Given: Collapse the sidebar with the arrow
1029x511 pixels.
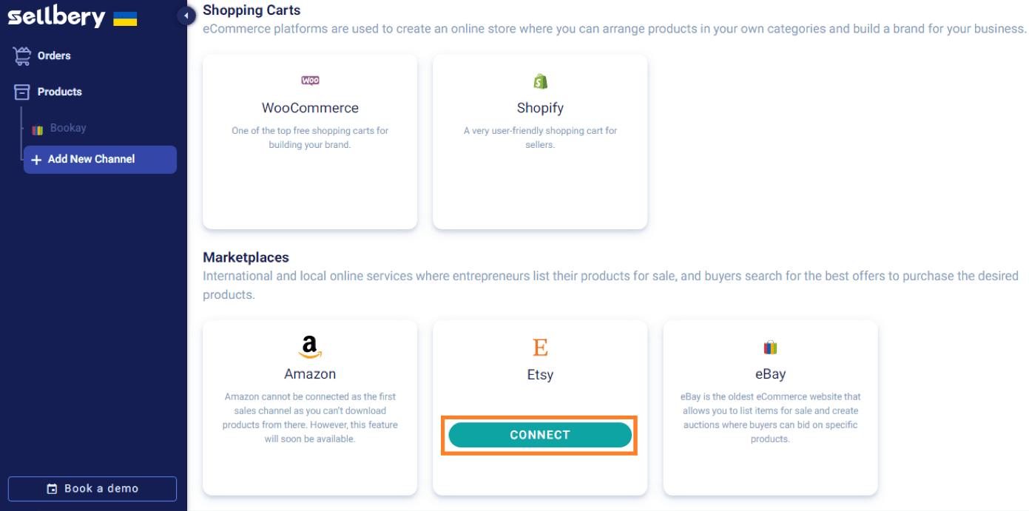Looking at the screenshot, I should (186, 16).
